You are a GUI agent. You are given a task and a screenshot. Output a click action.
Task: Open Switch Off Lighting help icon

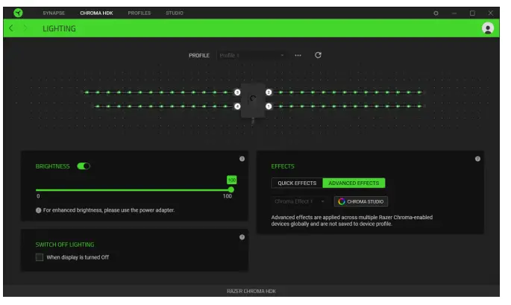pos(242,237)
